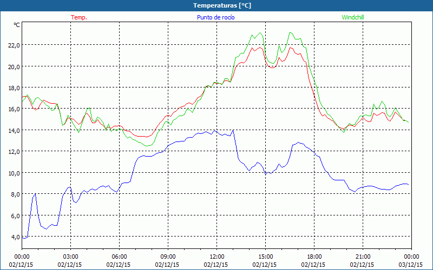Click the 09:00 time axis label

tap(168, 257)
